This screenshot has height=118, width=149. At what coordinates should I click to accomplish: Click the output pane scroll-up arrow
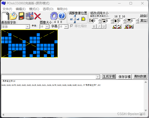pos(146,82)
